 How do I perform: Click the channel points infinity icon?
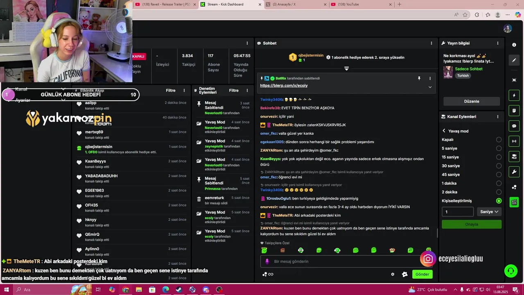[x=268, y=275]
